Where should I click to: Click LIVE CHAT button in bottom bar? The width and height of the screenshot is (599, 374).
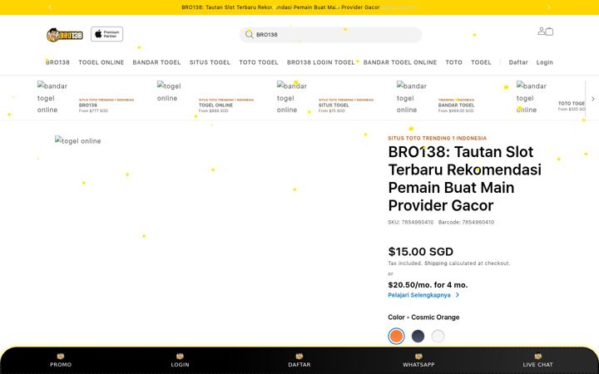click(538, 361)
